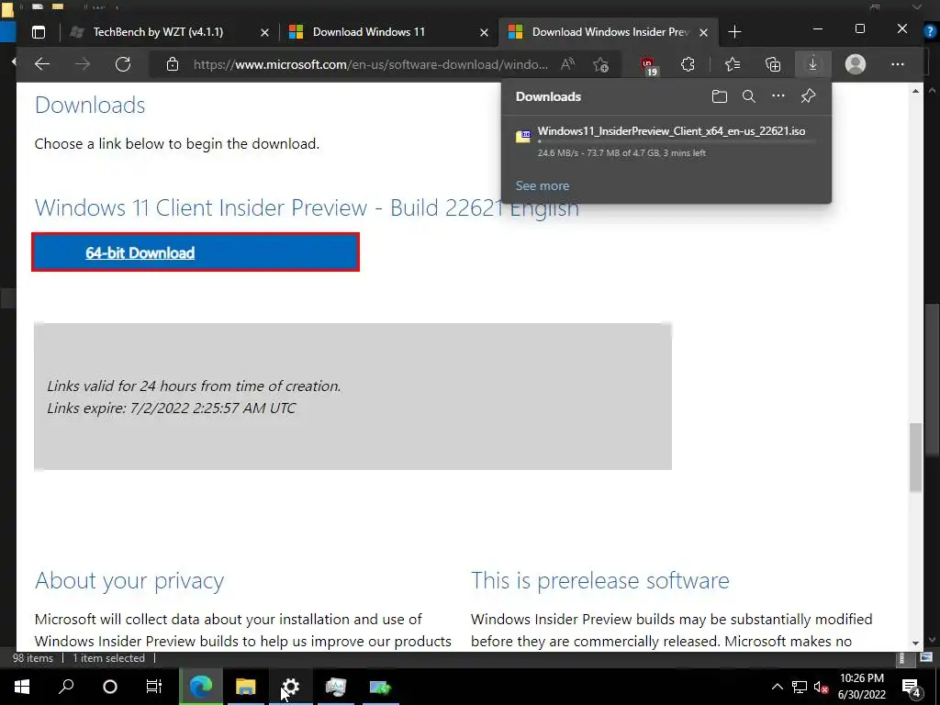
Task: Add this page to favorites
Action: click(600, 64)
